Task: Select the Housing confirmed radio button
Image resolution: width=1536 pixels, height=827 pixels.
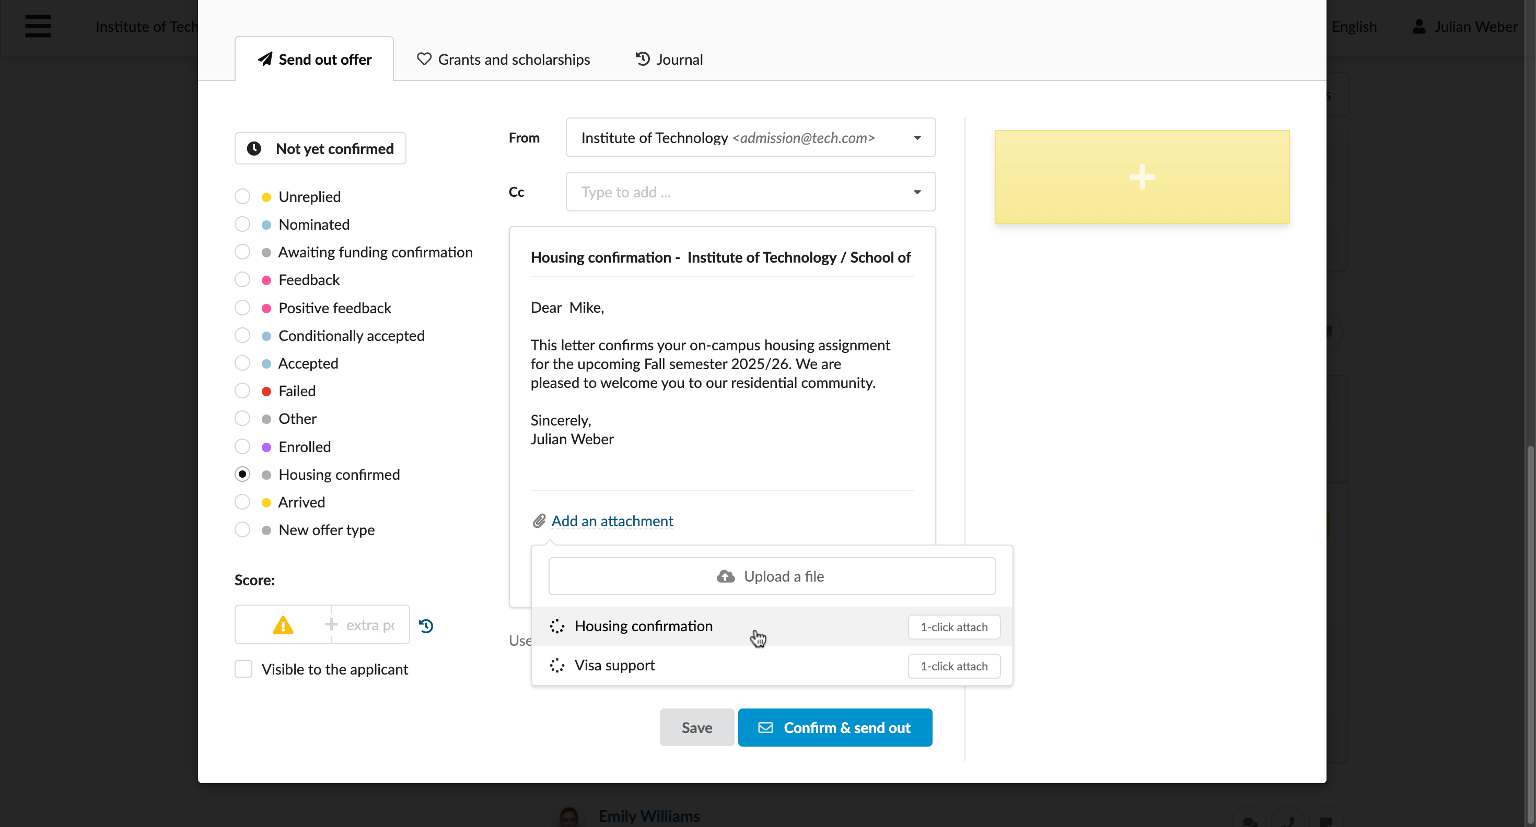Action: [242, 474]
